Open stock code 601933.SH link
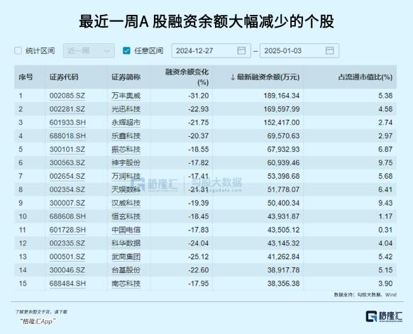This screenshot has height=334, width=413. click(x=67, y=123)
